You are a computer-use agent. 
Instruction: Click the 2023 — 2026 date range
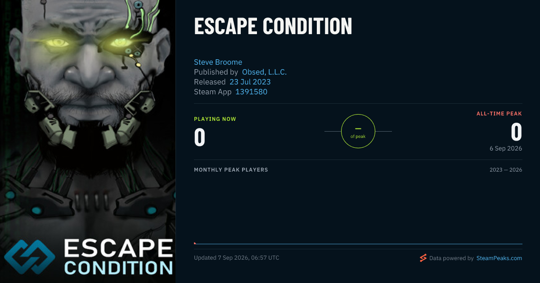506,170
